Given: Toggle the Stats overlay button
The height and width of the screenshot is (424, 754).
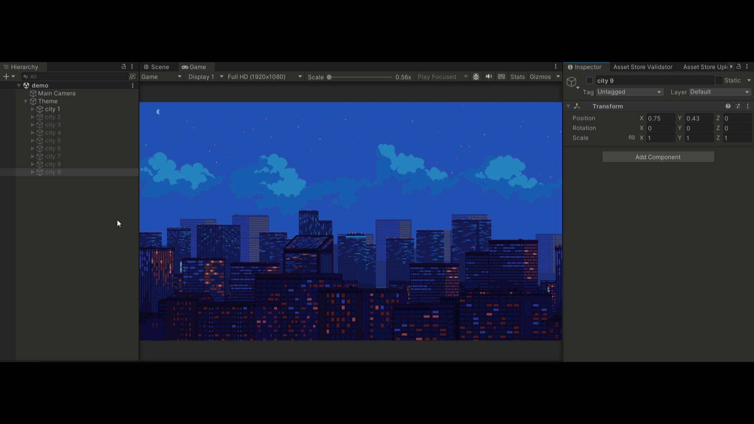Looking at the screenshot, I should [x=518, y=77].
